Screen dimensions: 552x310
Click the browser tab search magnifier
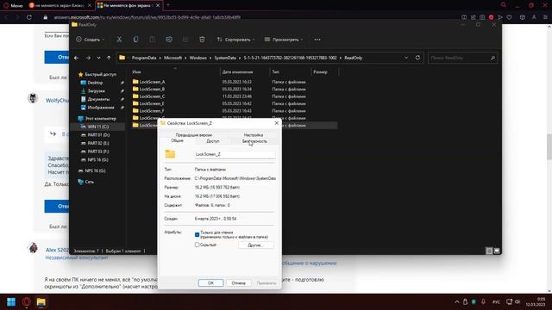tap(504, 5)
